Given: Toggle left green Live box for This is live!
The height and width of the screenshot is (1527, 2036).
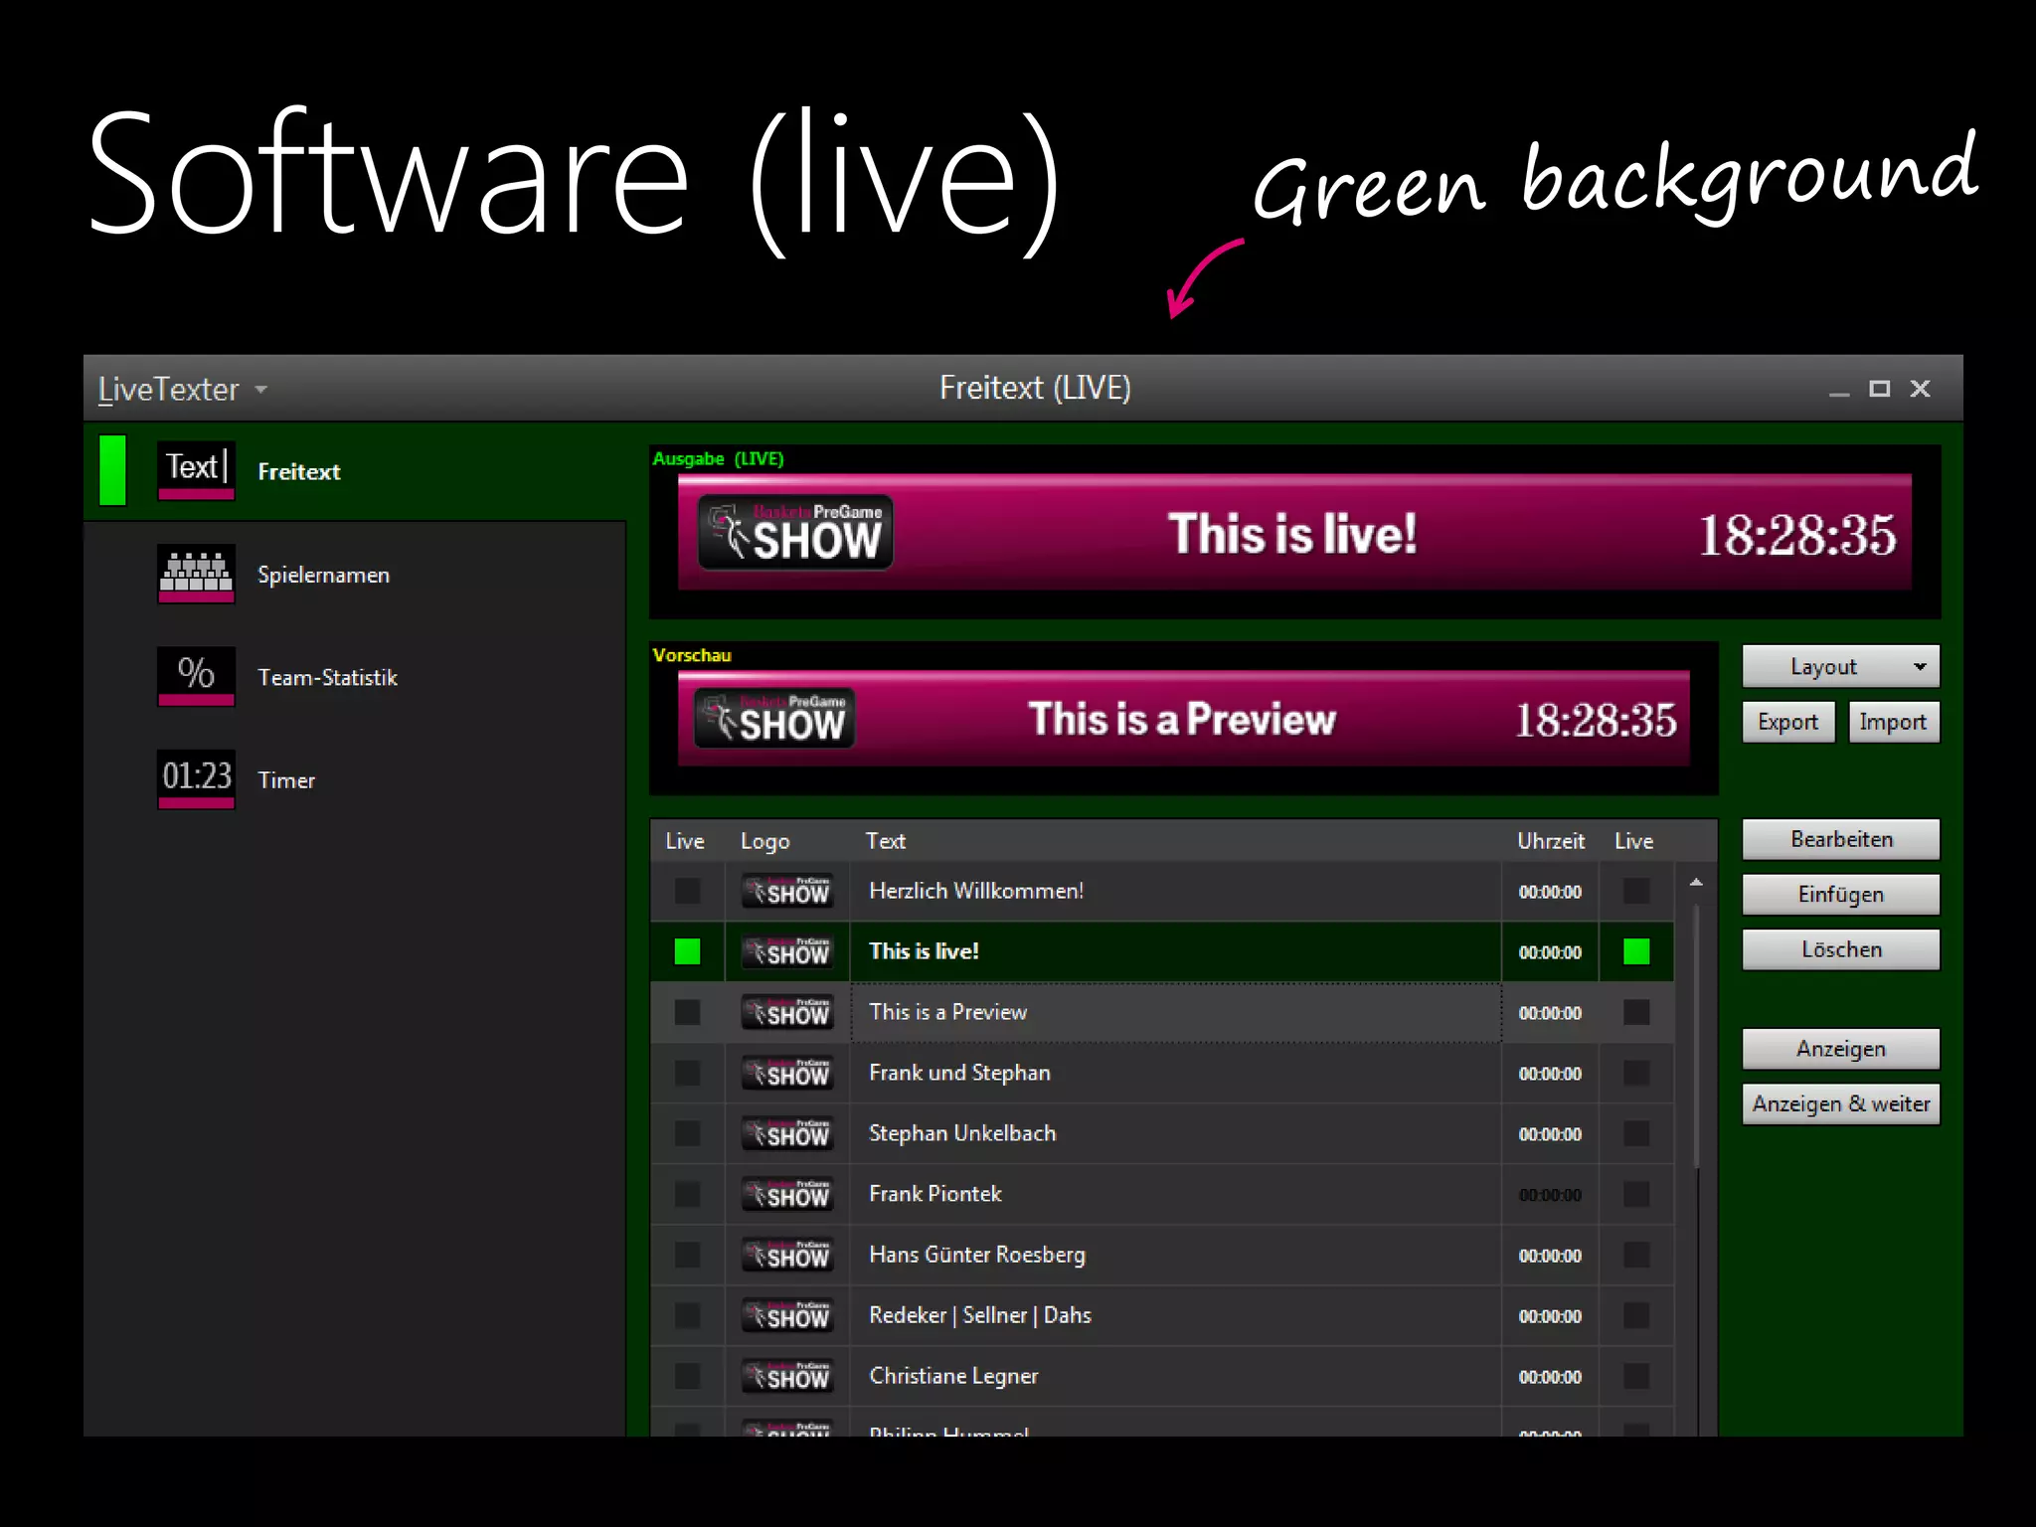Looking at the screenshot, I should pos(687,951).
